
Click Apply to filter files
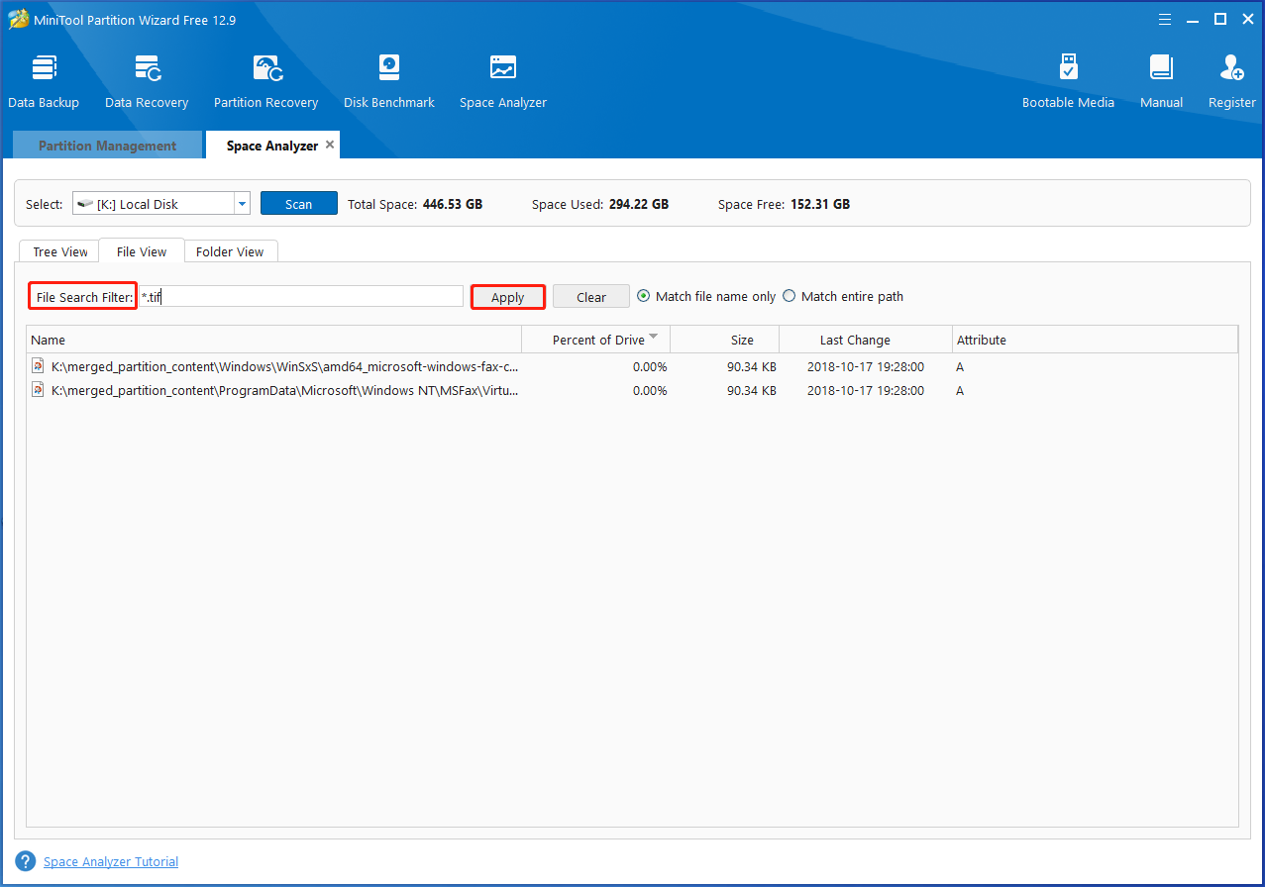(508, 297)
